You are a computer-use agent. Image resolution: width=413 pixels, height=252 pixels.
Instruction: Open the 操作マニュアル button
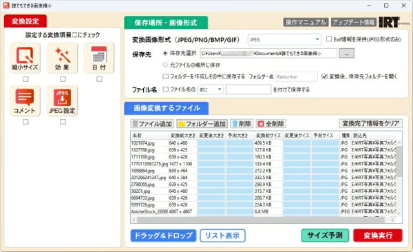[x=306, y=23]
